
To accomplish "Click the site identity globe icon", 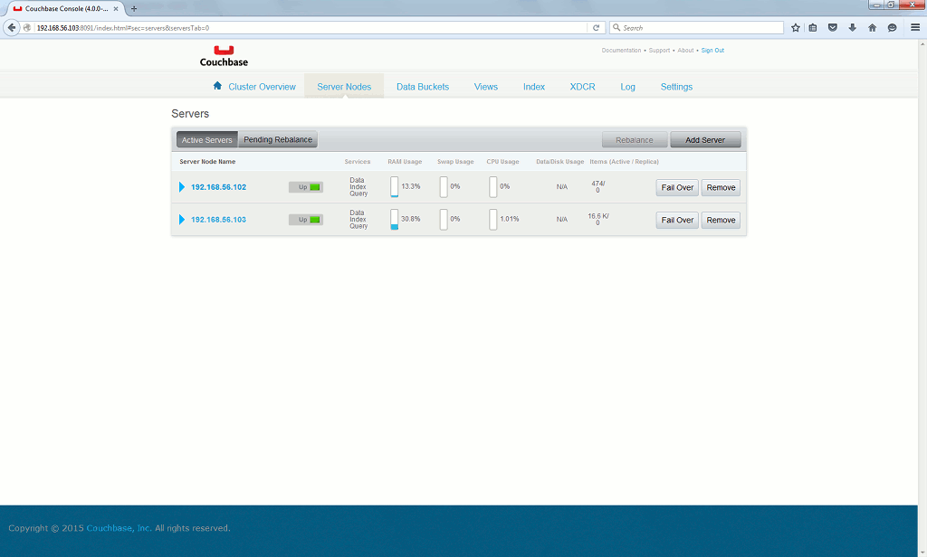I will click(27, 28).
